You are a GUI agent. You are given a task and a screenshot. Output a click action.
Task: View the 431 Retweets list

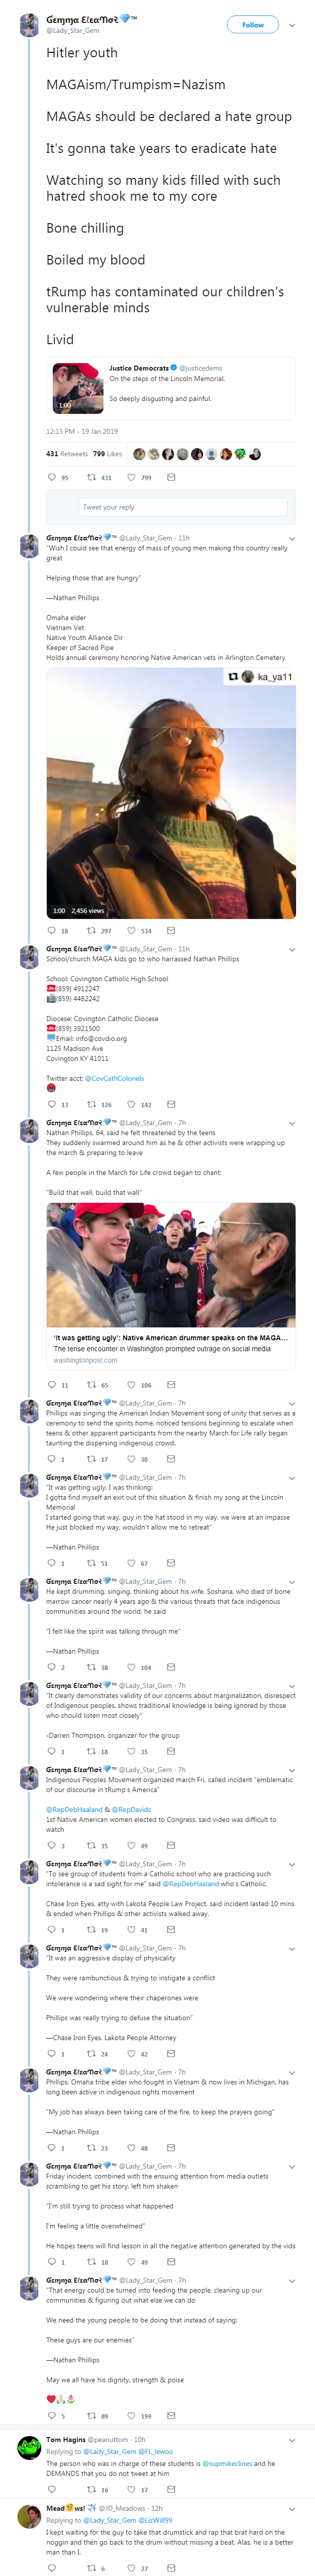pyautogui.click(x=66, y=453)
